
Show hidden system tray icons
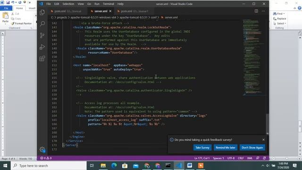click(263, 166)
